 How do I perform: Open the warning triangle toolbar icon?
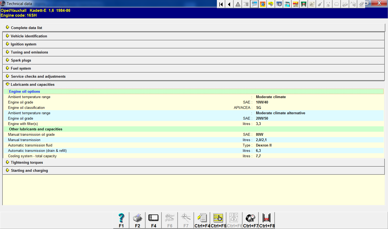point(238,4)
